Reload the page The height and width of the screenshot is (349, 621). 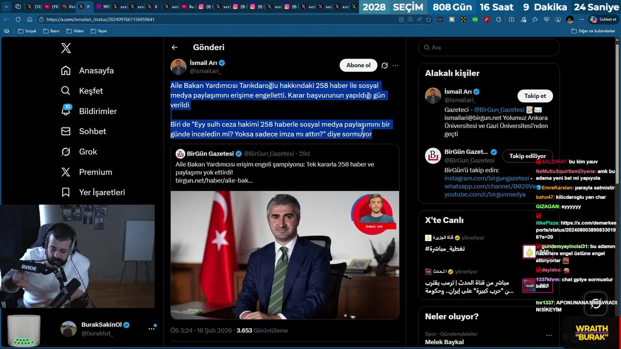tap(18, 19)
